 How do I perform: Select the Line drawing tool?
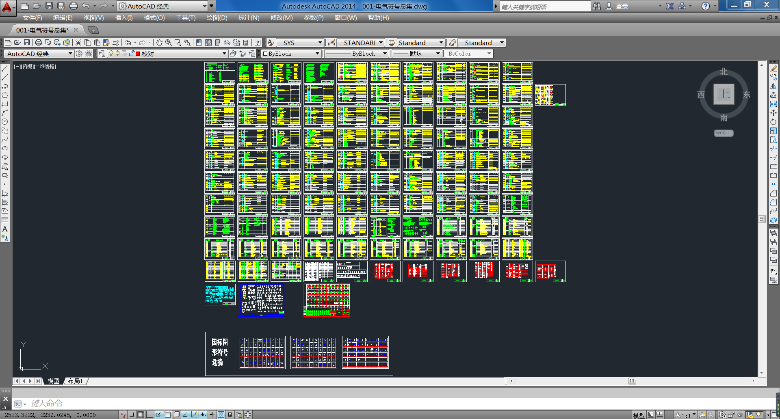pos(5,68)
